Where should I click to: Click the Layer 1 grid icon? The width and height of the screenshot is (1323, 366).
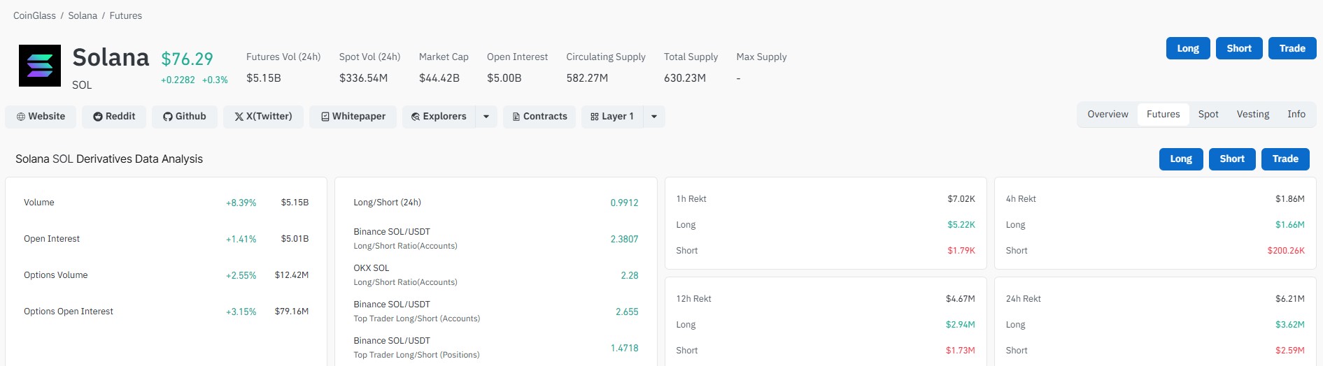point(595,117)
